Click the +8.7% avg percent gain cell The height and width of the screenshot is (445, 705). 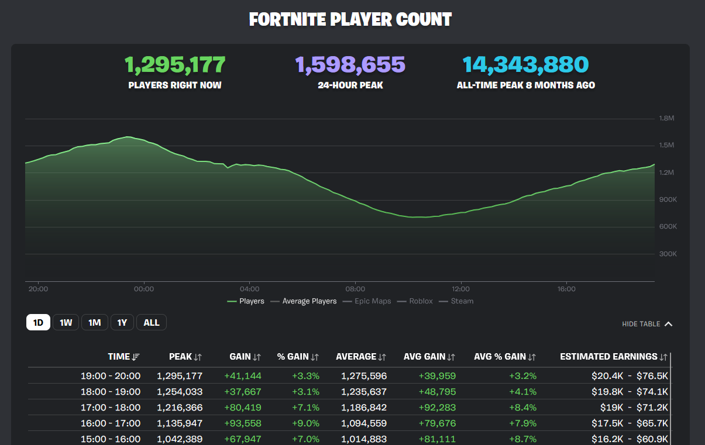click(522, 439)
